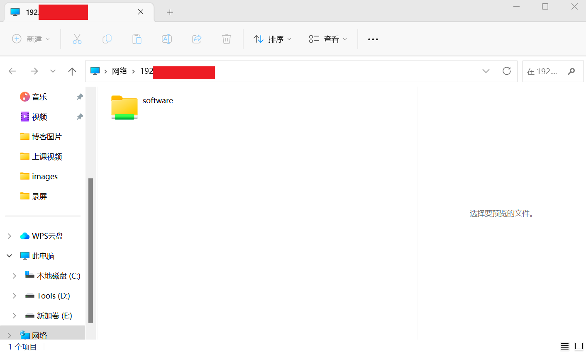Screen dimensions: 586x352
Task: Click the computer icon in address bar
Action: (x=95, y=71)
